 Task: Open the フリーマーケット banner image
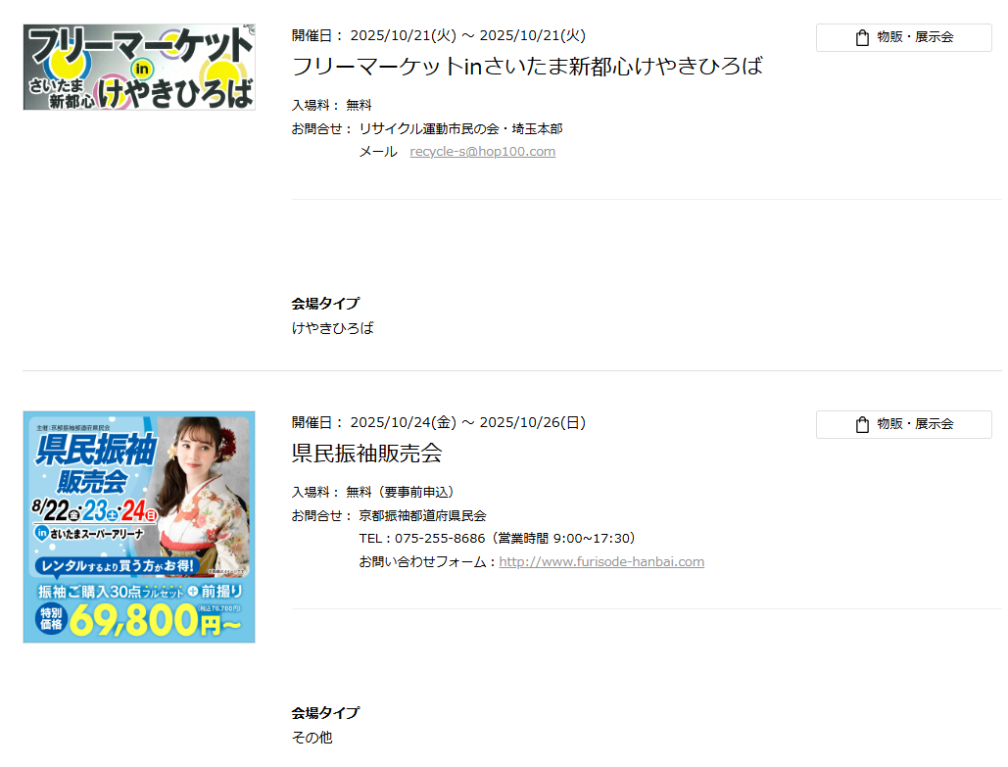[x=139, y=67]
